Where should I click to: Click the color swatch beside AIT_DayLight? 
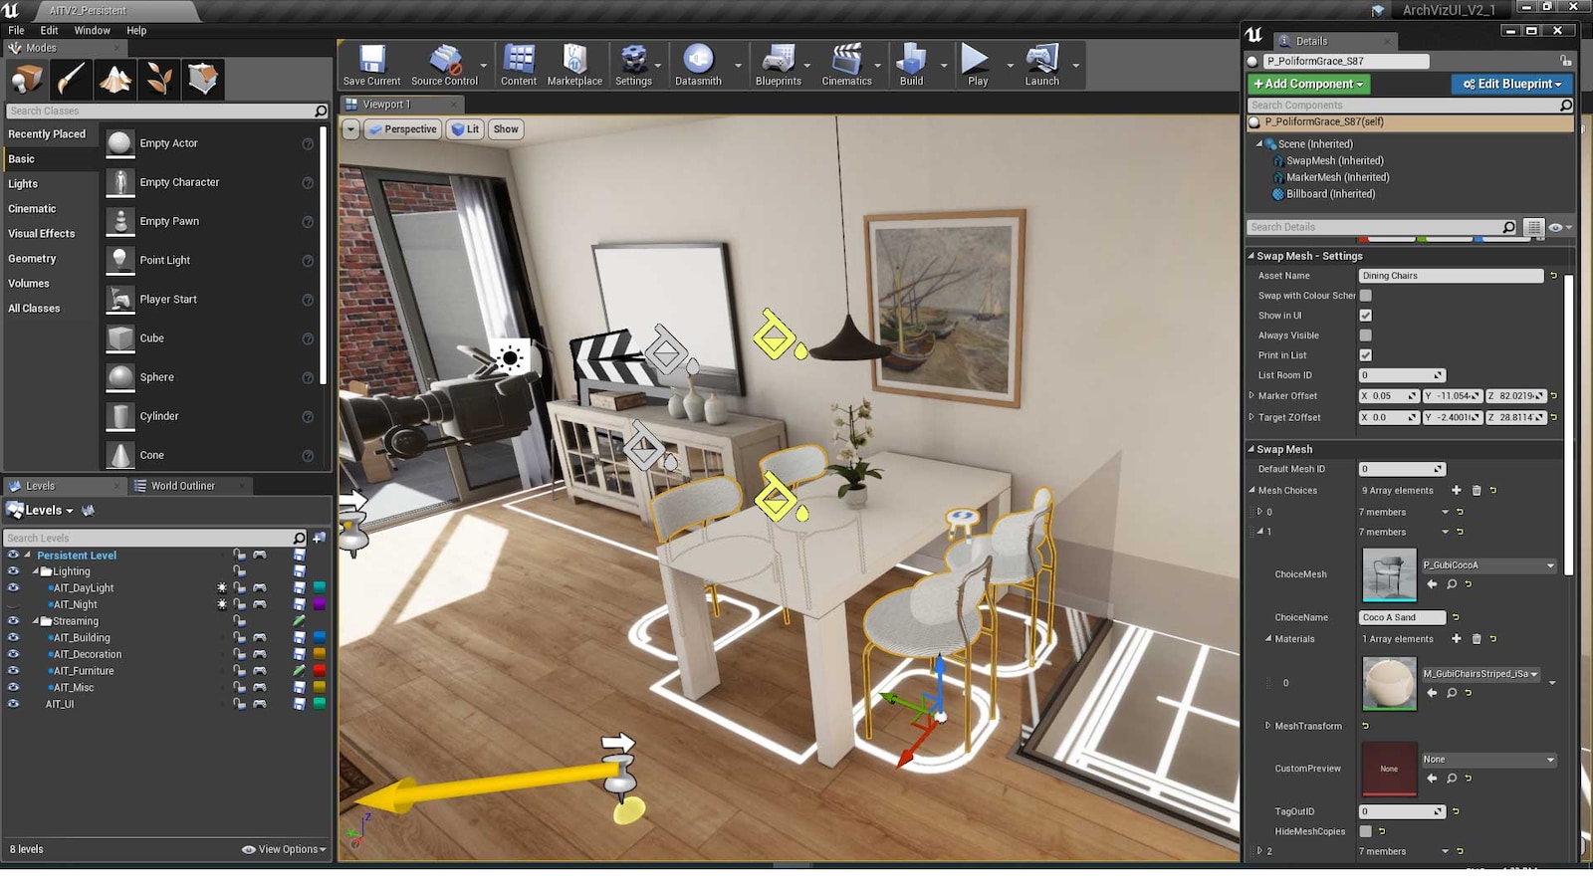point(319,587)
